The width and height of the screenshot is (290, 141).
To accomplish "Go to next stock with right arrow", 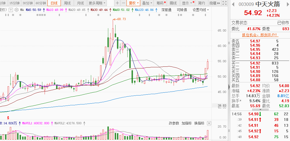I will tap(288, 4).
